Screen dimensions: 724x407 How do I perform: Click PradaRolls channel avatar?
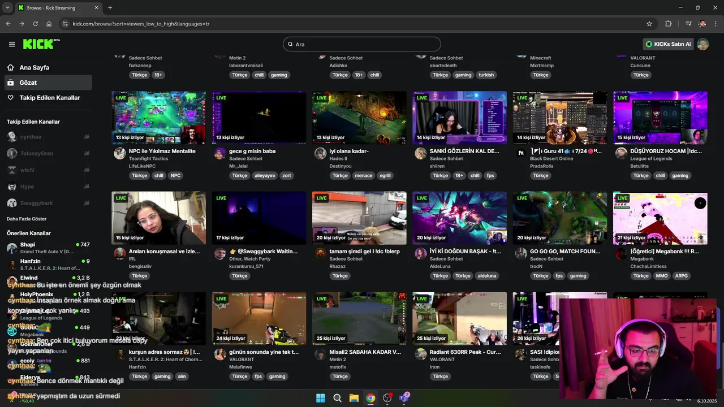coord(521,153)
